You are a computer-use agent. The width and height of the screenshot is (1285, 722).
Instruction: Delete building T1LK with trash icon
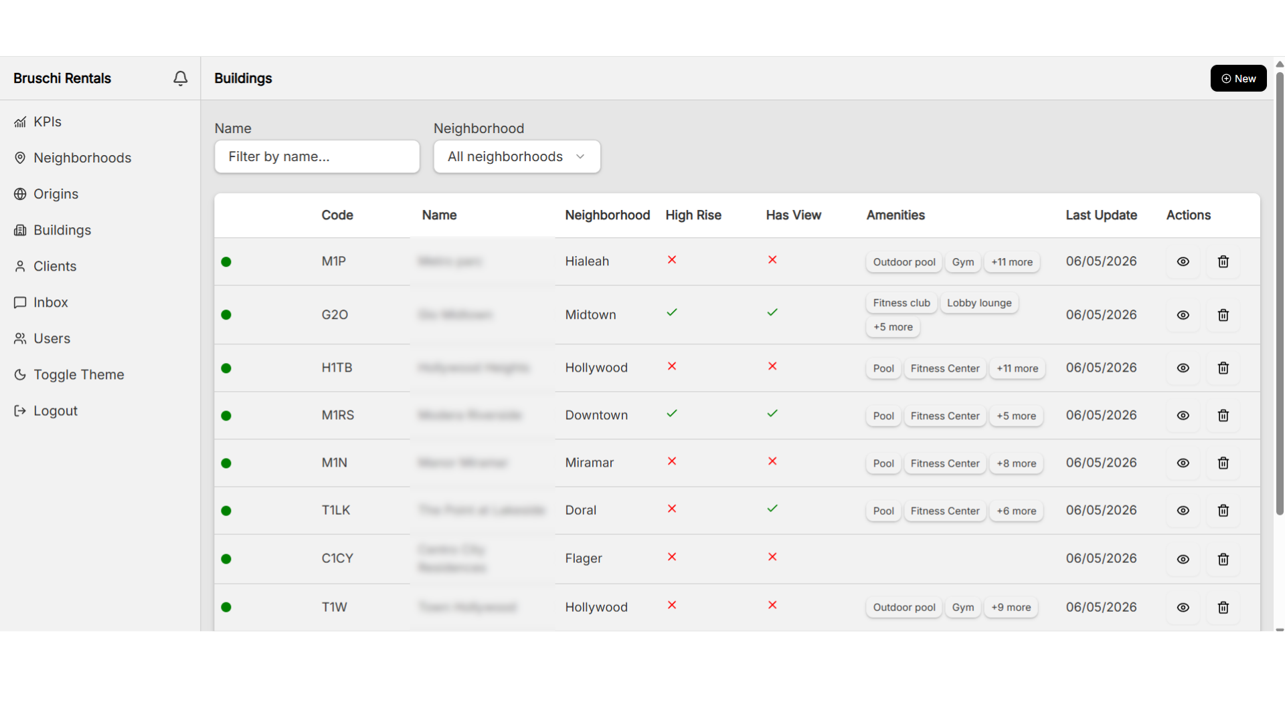[1223, 510]
